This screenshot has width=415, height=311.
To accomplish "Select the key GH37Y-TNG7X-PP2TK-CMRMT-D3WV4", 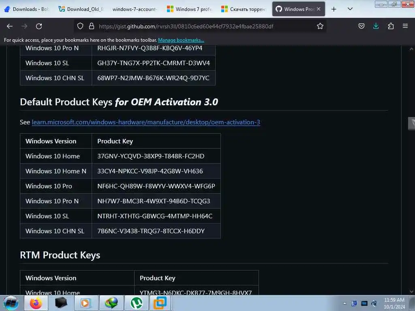I will click(154, 63).
